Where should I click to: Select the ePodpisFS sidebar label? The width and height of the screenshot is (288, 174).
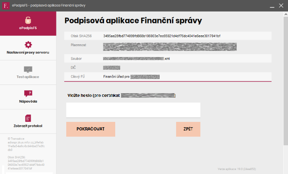pos(28,28)
